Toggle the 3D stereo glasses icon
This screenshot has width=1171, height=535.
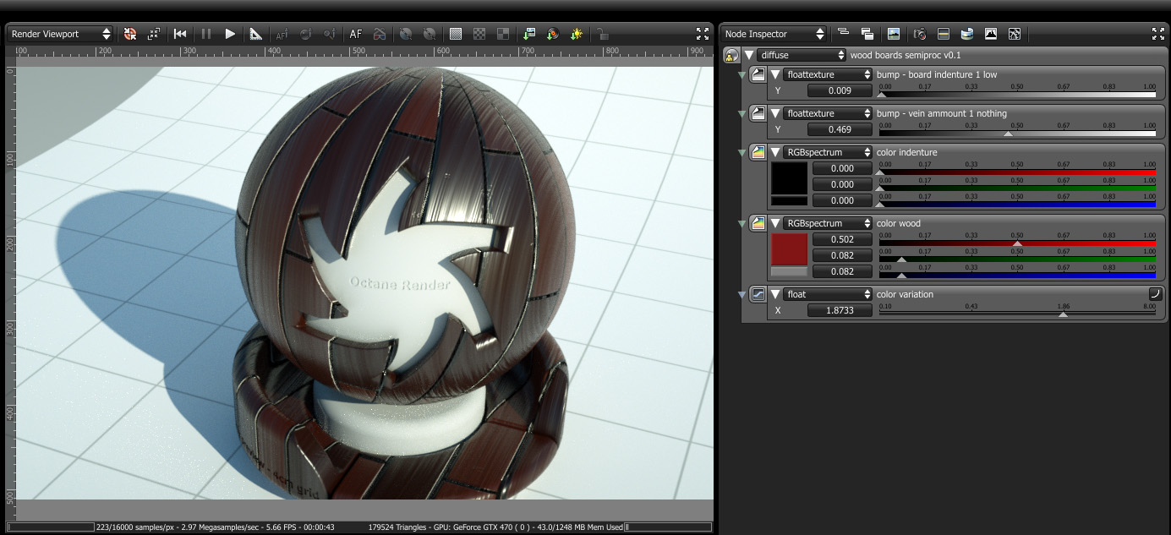380,34
